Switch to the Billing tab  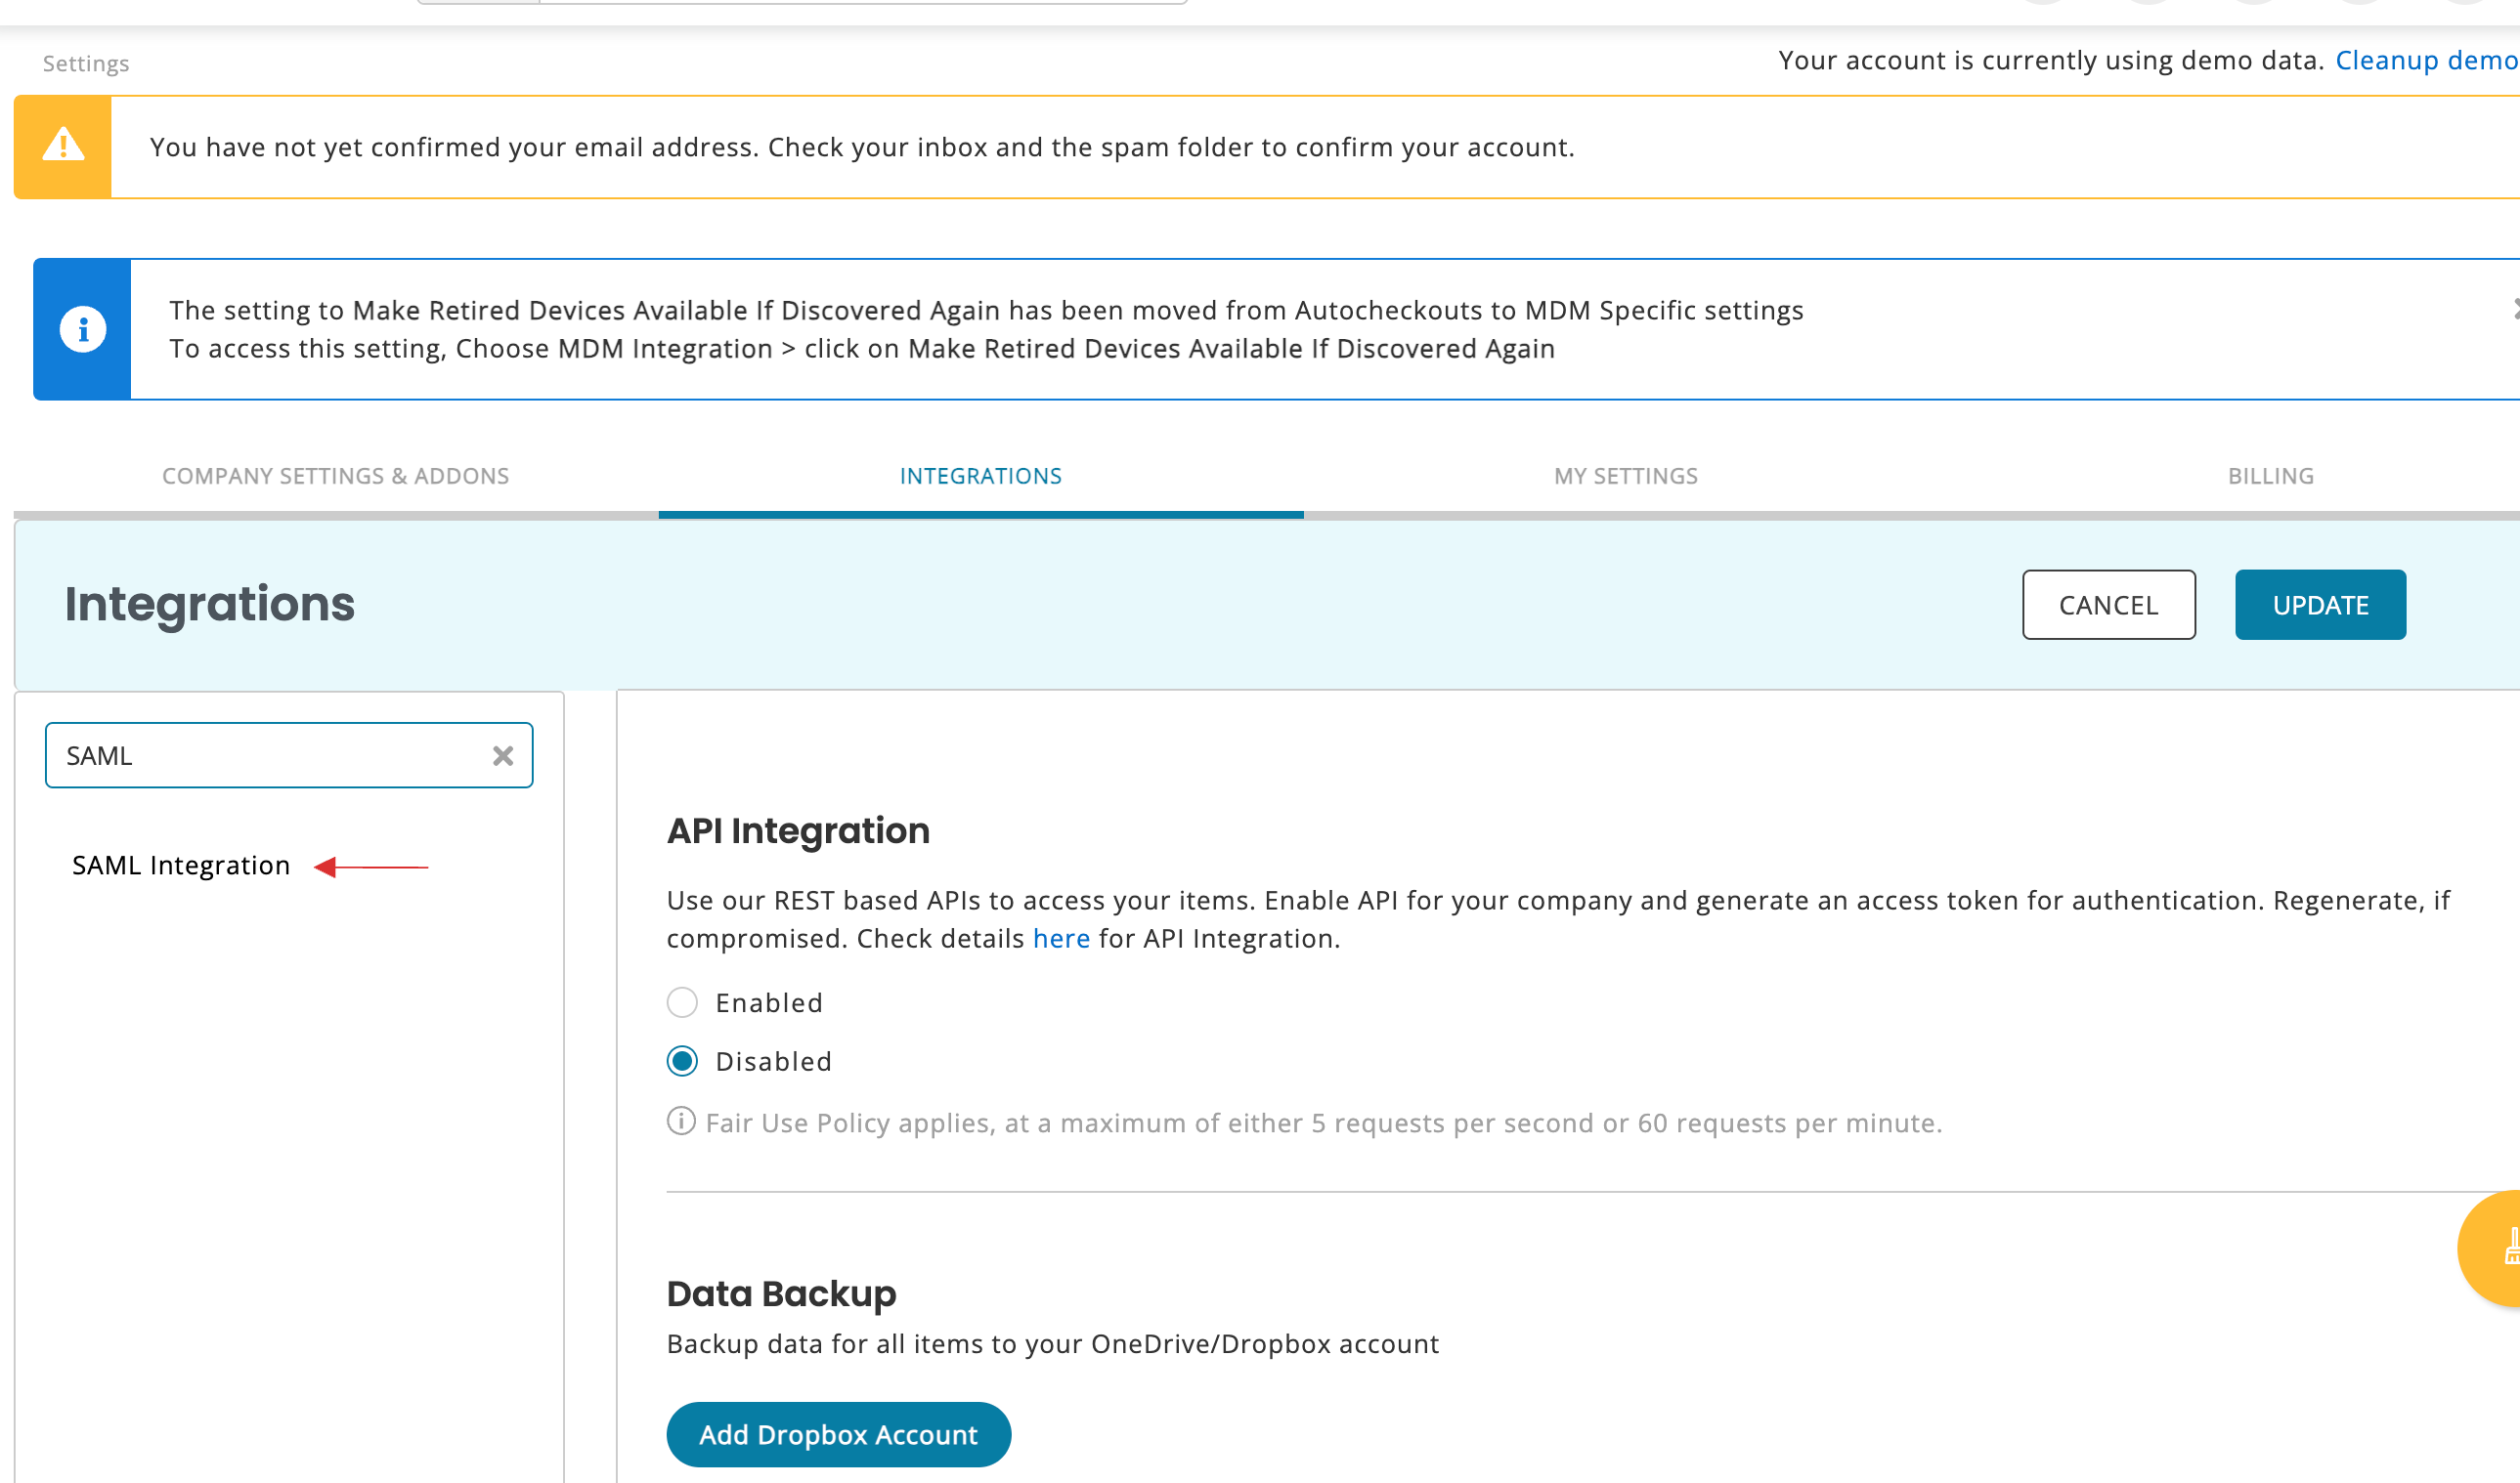(2271, 475)
